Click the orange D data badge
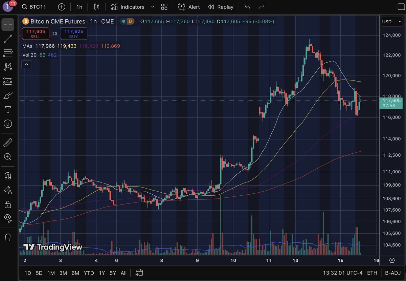This screenshot has width=406, height=281. tap(130, 21)
